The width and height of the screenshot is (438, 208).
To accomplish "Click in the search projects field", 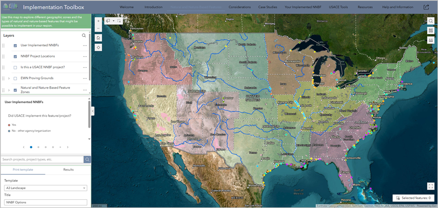I will tap(42, 159).
